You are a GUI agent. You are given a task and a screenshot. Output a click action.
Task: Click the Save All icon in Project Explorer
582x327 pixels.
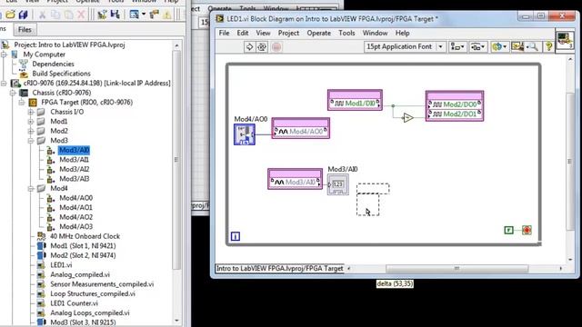click(24, 15)
